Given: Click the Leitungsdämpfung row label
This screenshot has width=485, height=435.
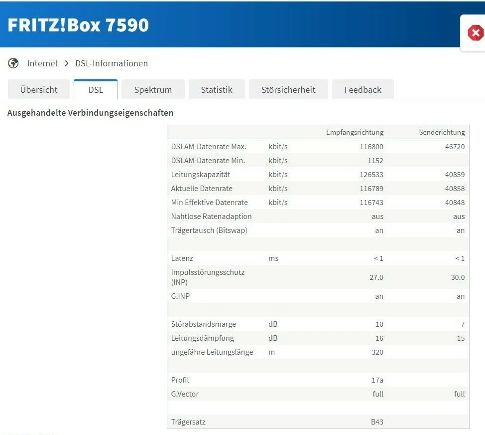Looking at the screenshot, I should (x=203, y=338).
